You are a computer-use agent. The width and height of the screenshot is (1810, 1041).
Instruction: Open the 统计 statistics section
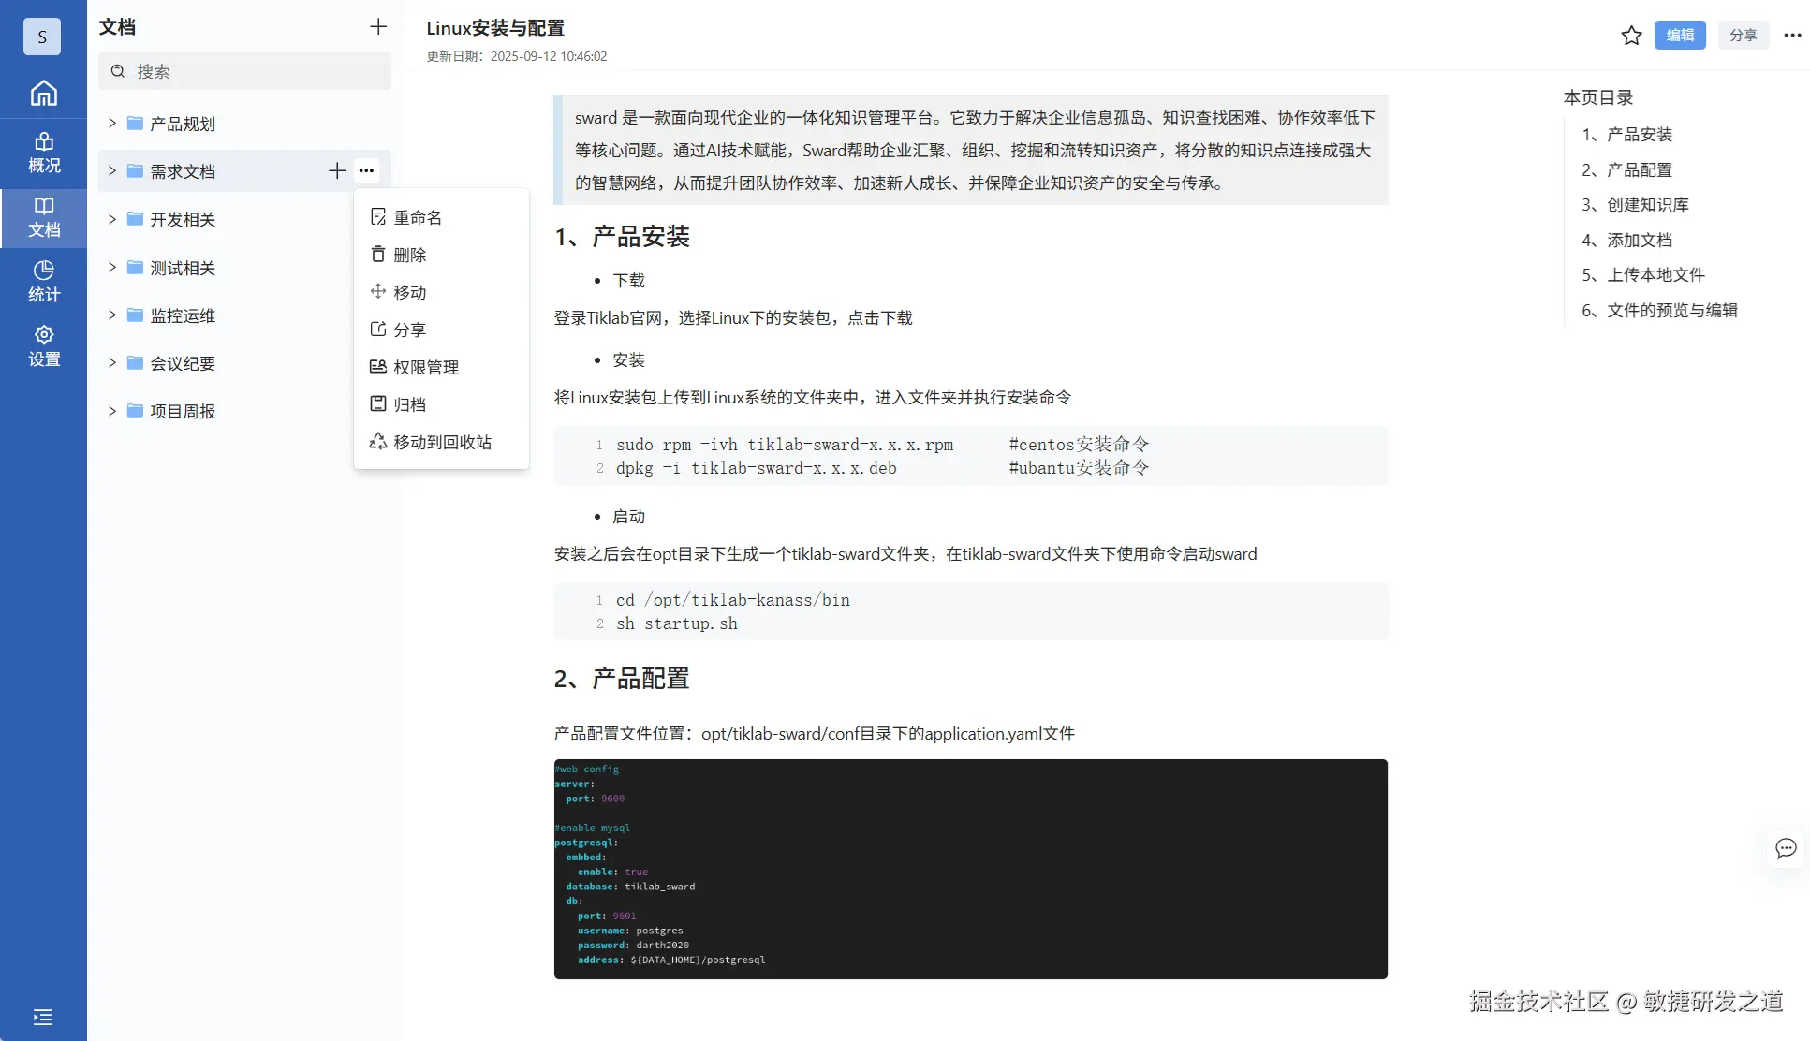pos(43,281)
